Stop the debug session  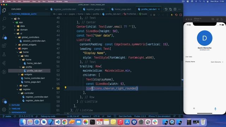[x=180, y=15]
